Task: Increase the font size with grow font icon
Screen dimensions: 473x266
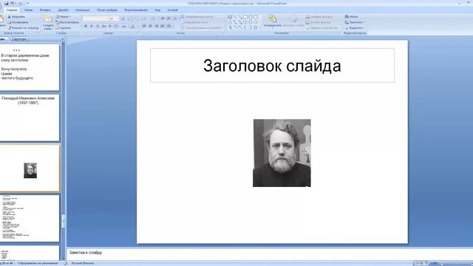Action: pos(123,18)
